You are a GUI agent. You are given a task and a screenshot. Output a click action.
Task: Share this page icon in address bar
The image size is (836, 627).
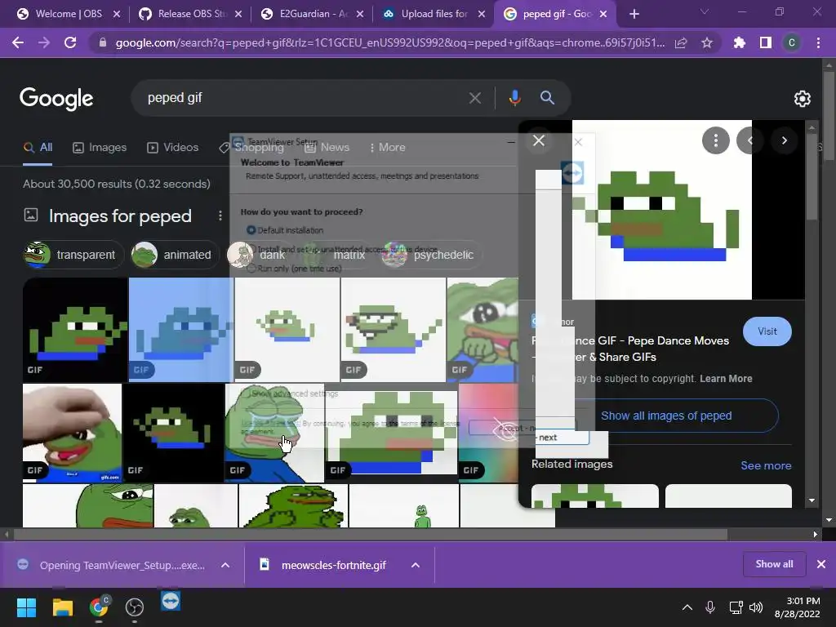click(681, 42)
